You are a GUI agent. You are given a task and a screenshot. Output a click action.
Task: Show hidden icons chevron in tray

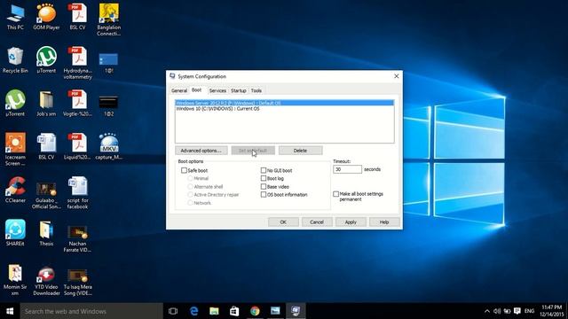[487, 311]
